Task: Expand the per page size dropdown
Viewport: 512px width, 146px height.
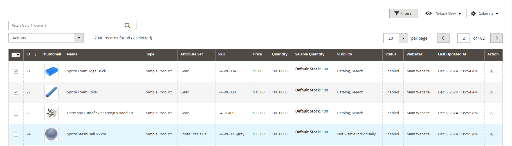Action: (403, 38)
